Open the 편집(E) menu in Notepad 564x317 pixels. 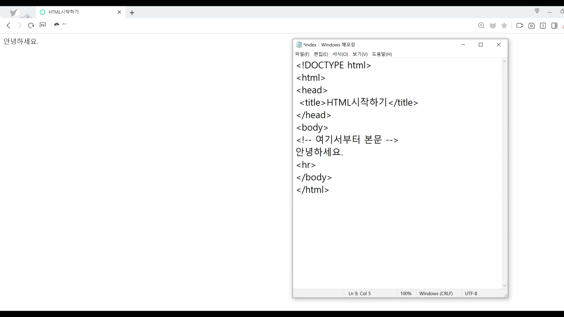pyautogui.click(x=321, y=54)
